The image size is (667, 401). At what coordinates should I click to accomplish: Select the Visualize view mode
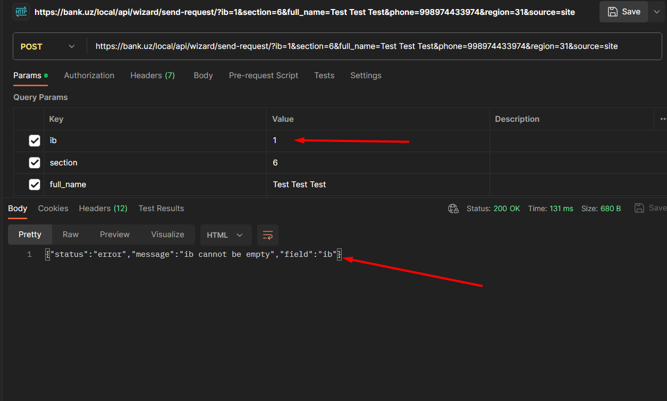click(x=167, y=235)
